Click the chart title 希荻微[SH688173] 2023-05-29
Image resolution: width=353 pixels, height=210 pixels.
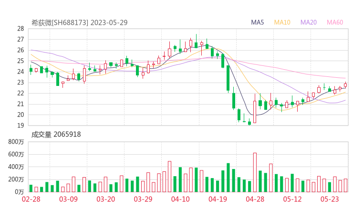pos(80,22)
